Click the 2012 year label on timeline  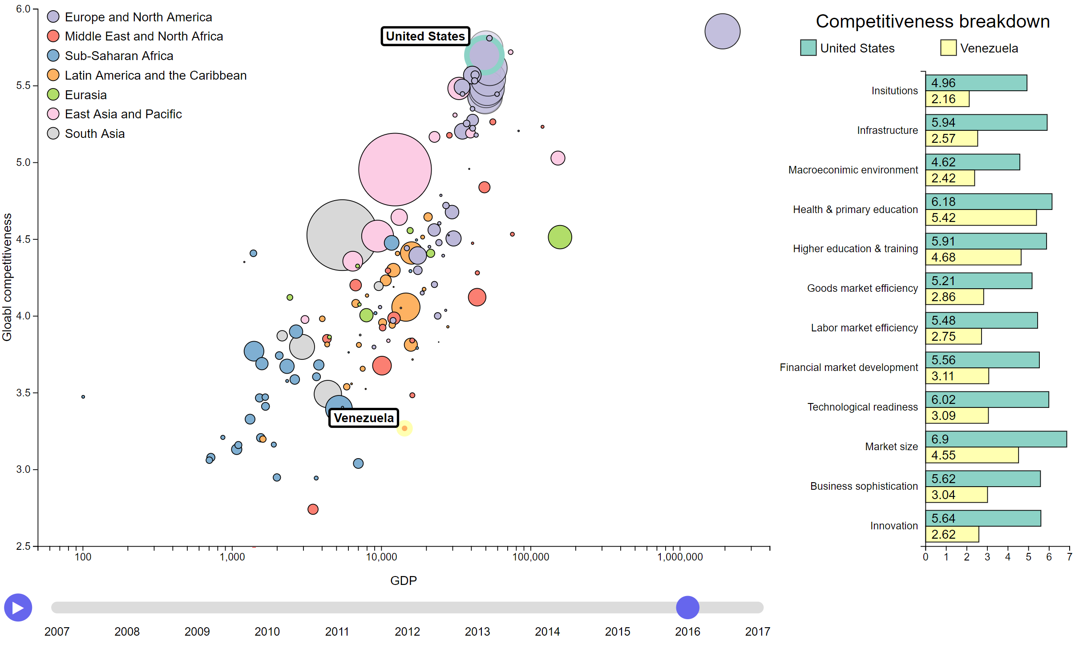click(x=407, y=631)
